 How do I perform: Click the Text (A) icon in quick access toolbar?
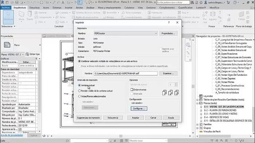point(63,2)
